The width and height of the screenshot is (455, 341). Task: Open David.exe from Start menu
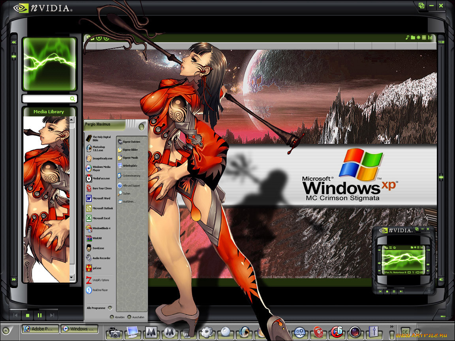click(x=95, y=248)
